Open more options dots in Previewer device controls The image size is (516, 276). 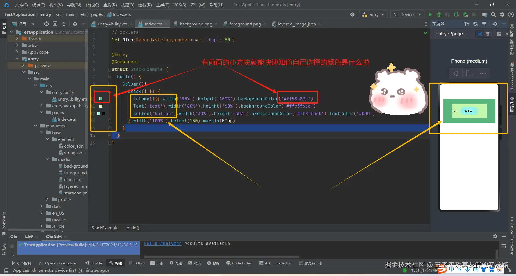[483, 73]
